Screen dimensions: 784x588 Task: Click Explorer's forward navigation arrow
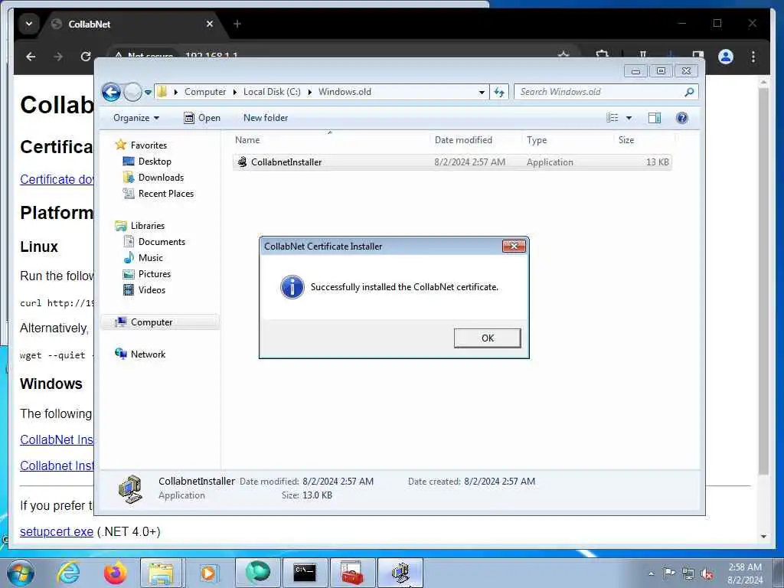(x=132, y=92)
